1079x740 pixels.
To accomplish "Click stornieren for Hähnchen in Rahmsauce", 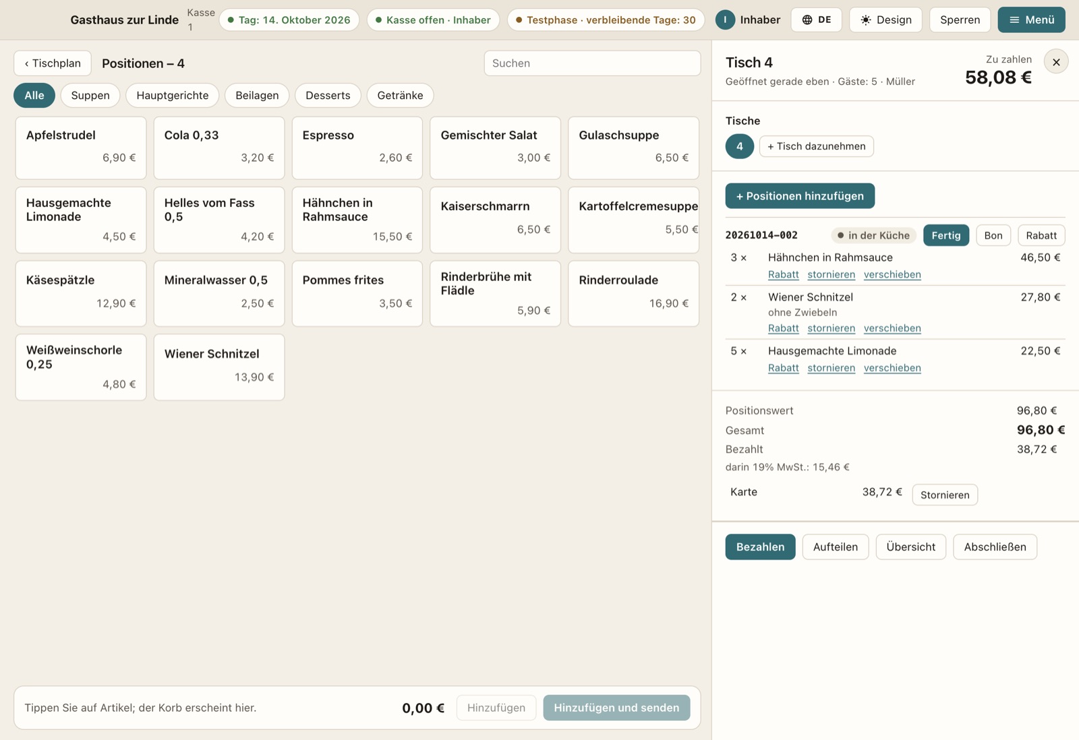I will (831, 274).
